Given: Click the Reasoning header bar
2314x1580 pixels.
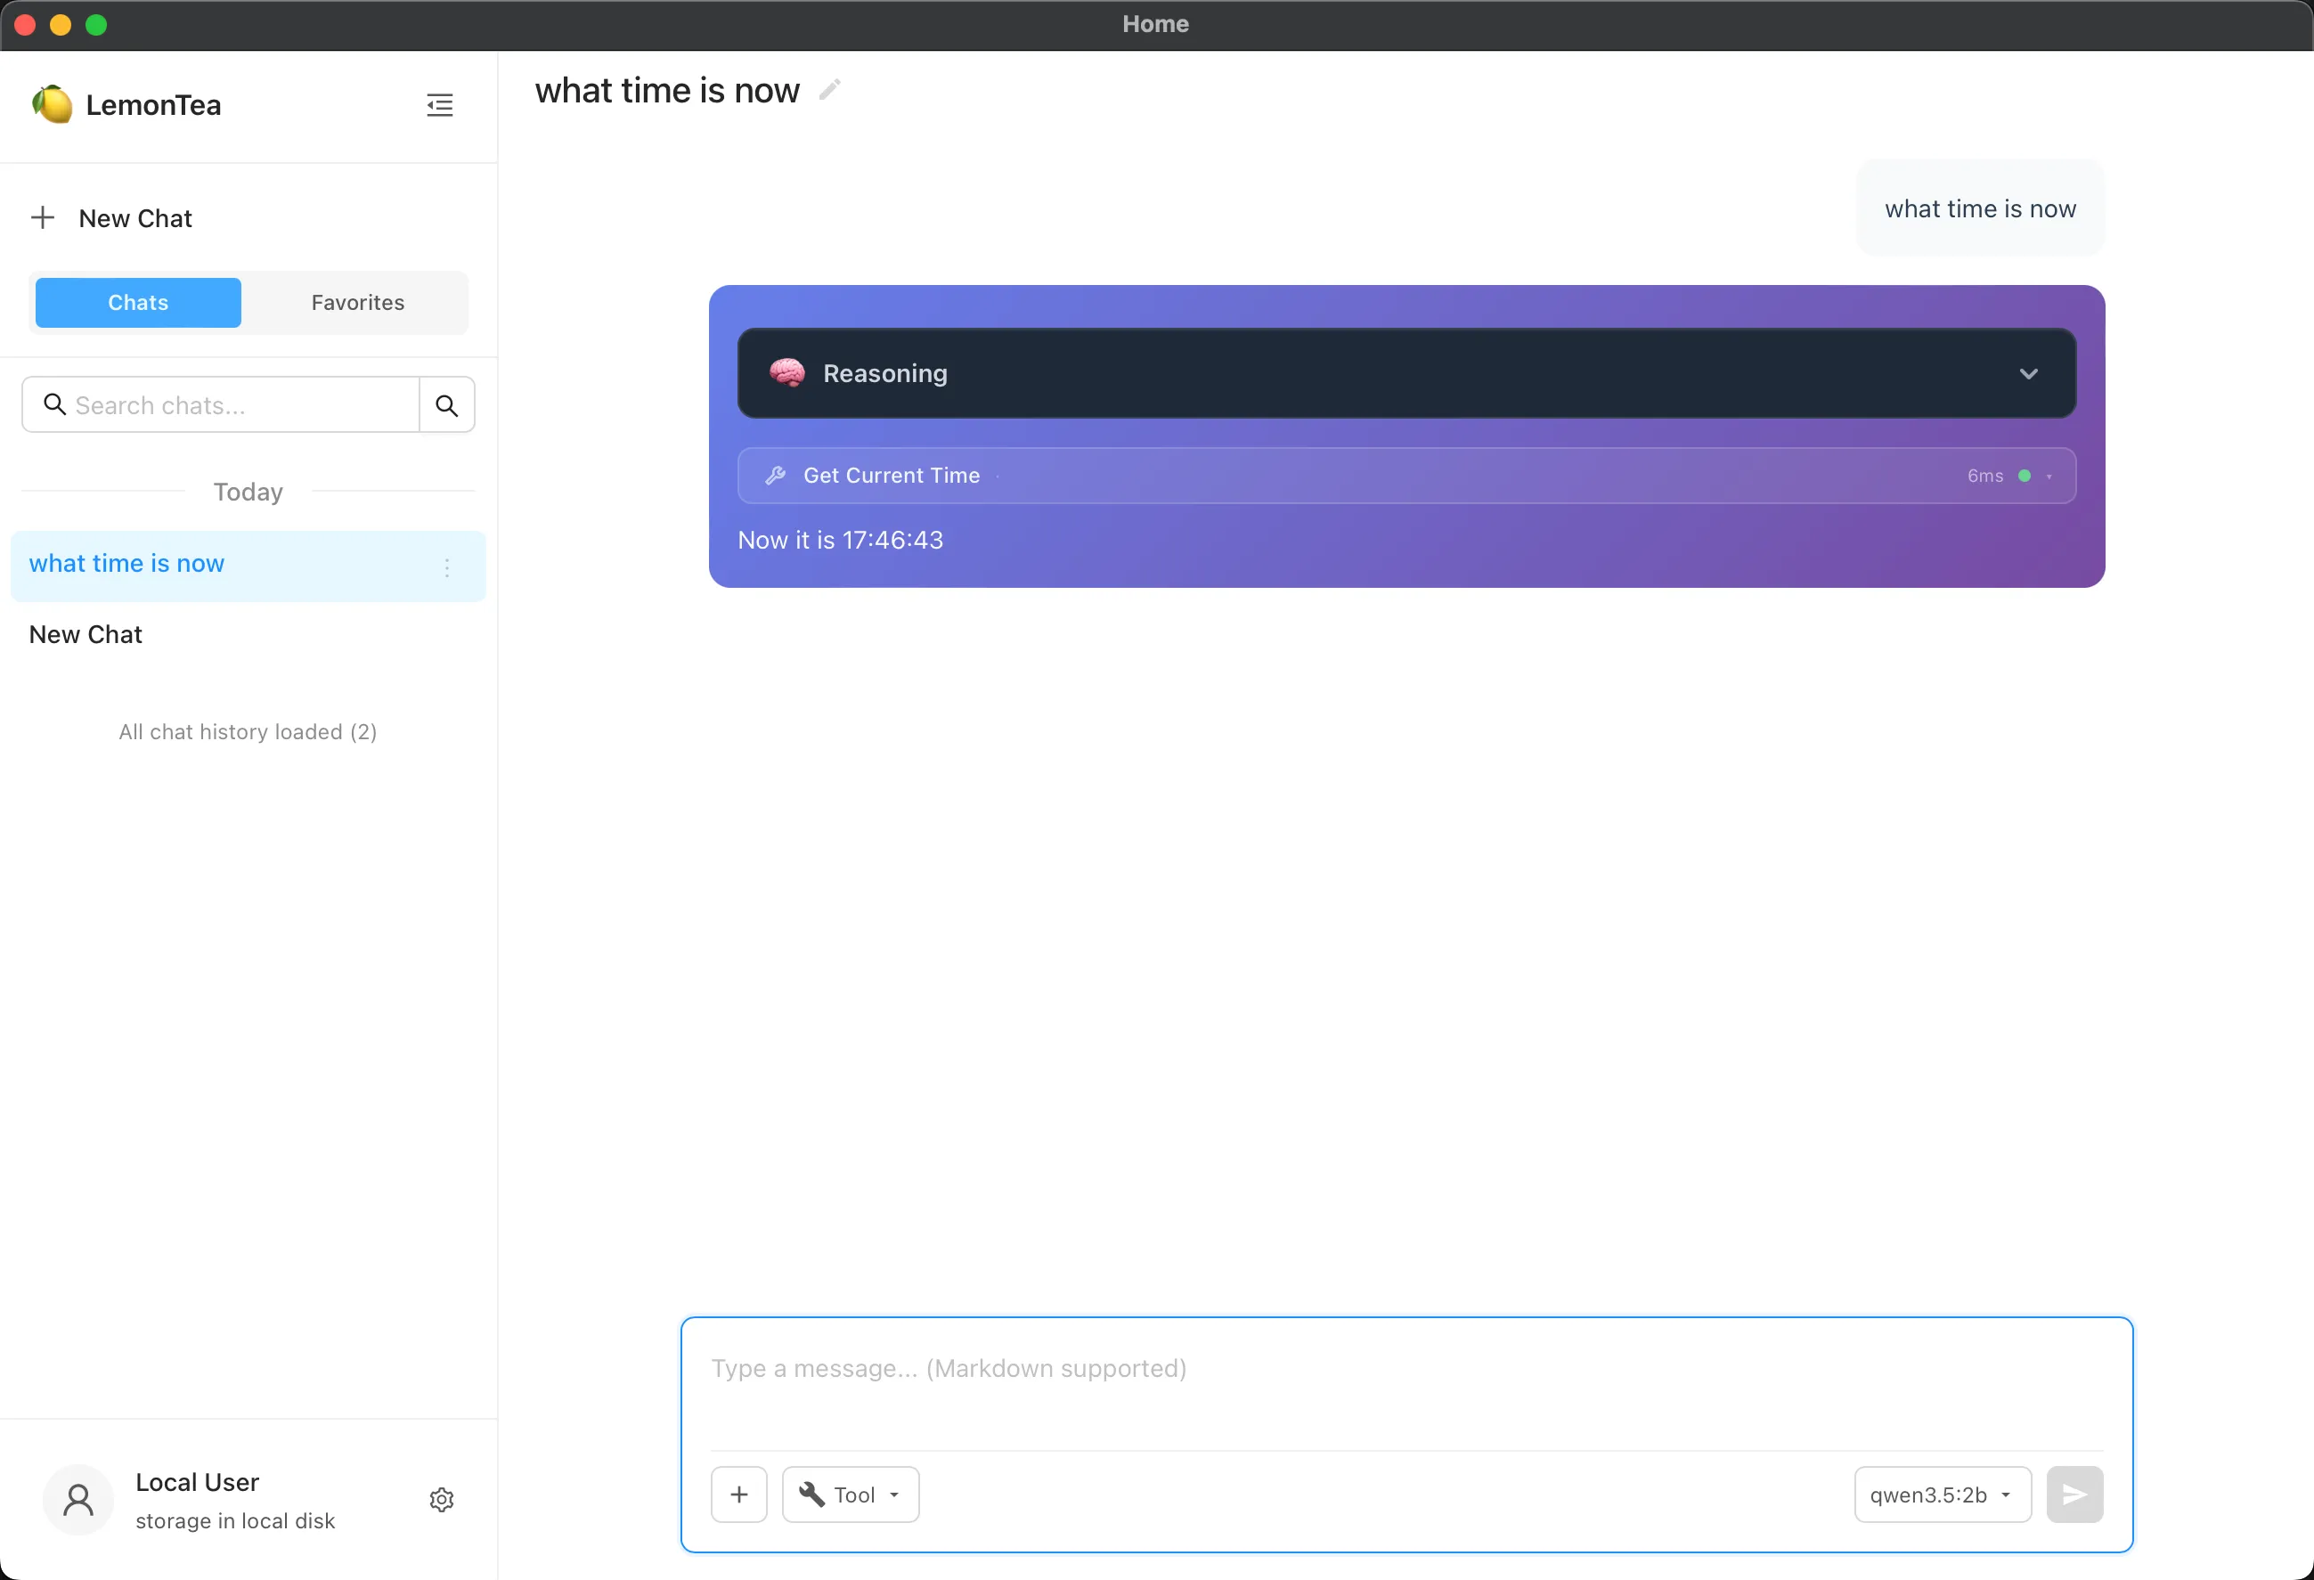Looking at the screenshot, I should (1406, 373).
